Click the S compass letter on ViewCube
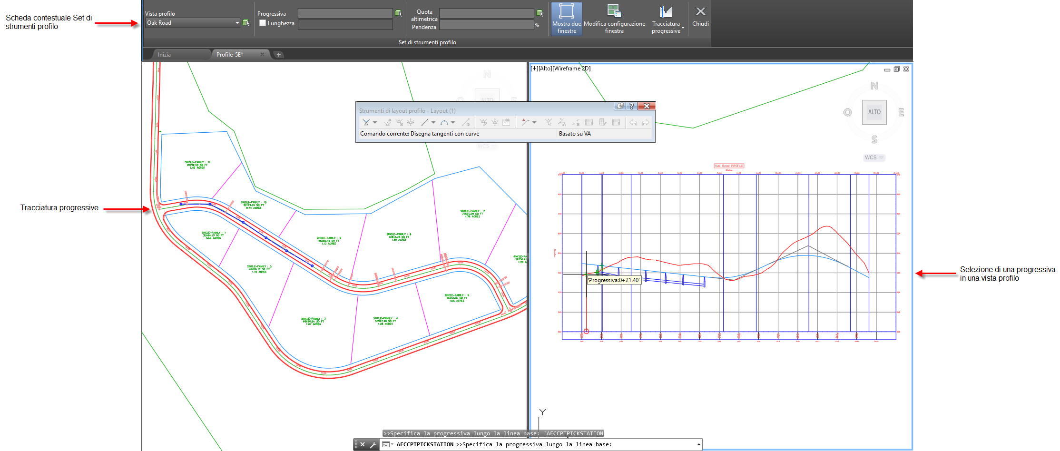 pyautogui.click(x=874, y=139)
